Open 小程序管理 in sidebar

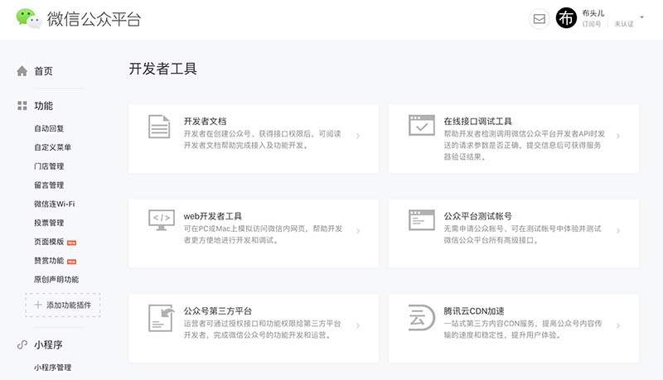[x=52, y=368]
